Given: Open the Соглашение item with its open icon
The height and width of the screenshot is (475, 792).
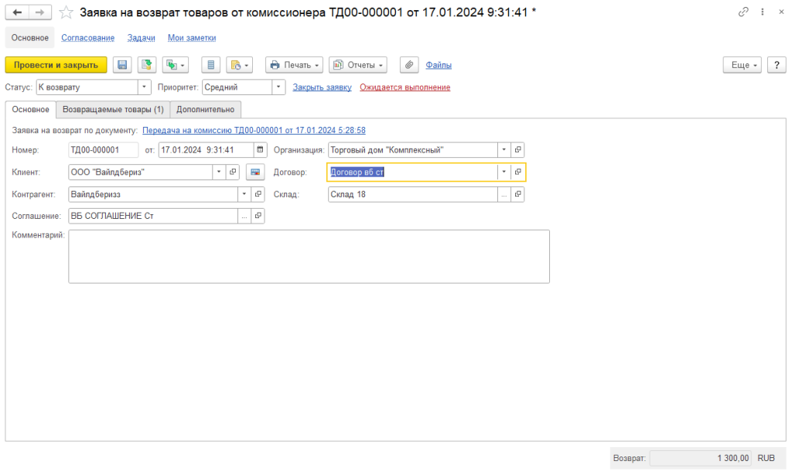Looking at the screenshot, I should 258,216.
